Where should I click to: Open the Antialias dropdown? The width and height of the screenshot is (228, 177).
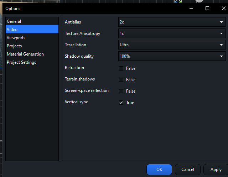172,22
